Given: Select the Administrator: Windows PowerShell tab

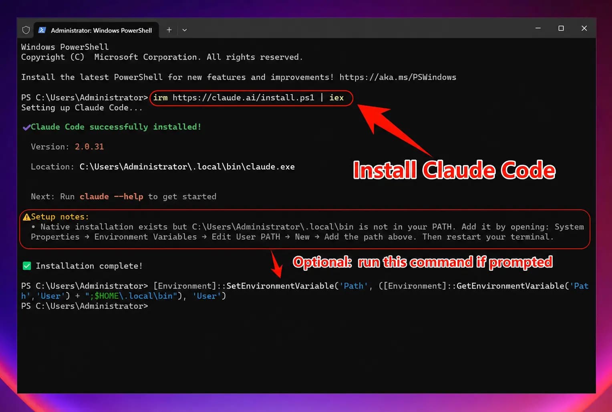Looking at the screenshot, I should click(97, 30).
